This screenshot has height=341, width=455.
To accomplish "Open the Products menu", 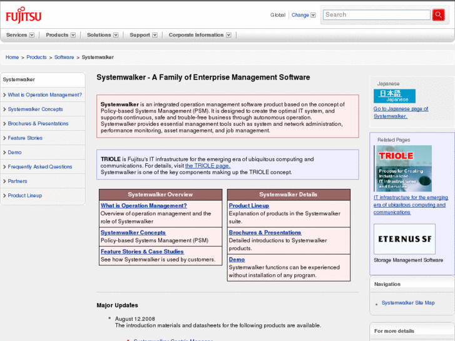I will point(57,35).
